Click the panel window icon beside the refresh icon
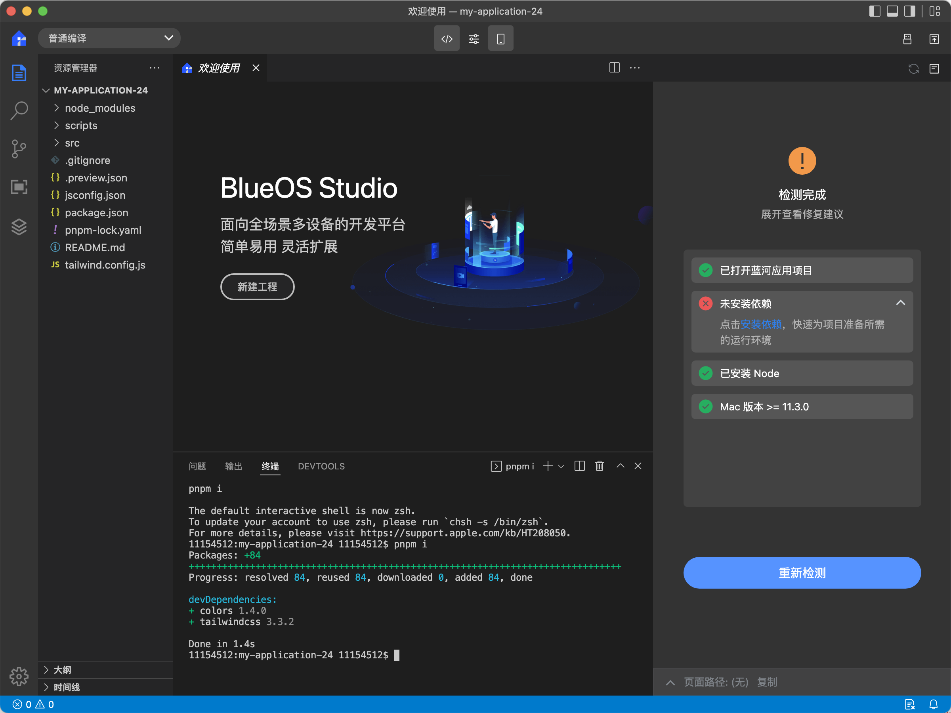This screenshot has width=951, height=713. point(934,69)
